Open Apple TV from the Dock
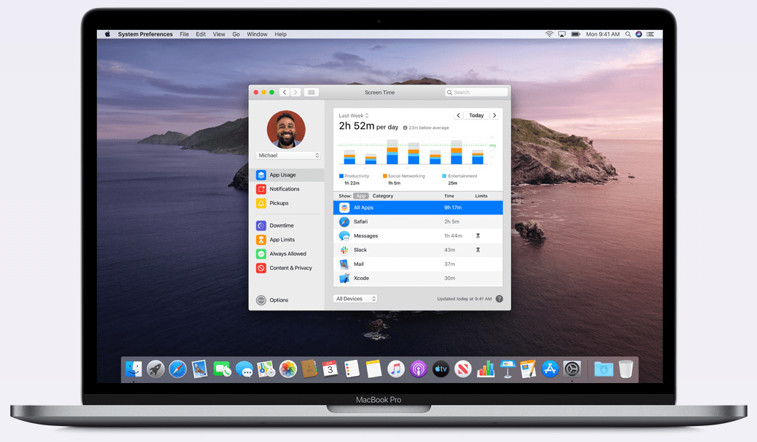The image size is (757, 442). click(440, 369)
